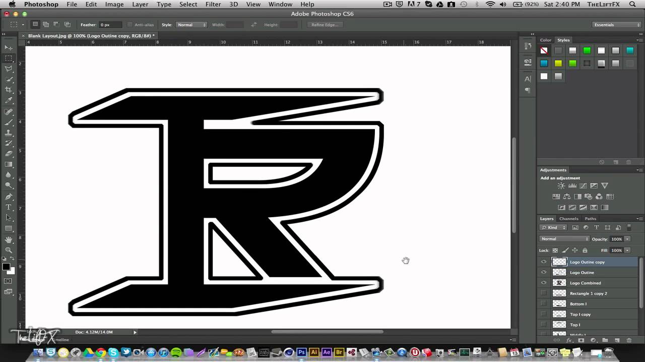Viewport: 645px width, 362px height.
Task: Open the Style dropdown in options bar
Action: tap(191, 25)
